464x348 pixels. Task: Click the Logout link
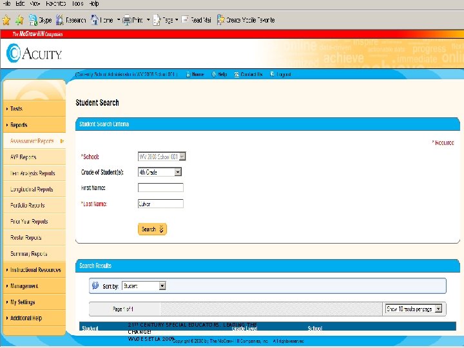[x=280, y=74]
